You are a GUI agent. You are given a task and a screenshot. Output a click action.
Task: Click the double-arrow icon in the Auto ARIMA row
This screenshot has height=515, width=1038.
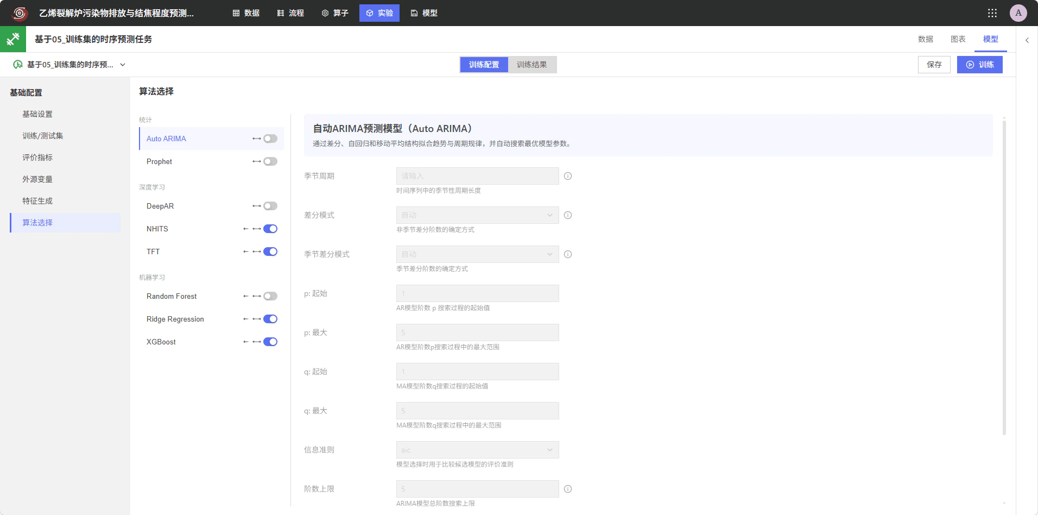(x=257, y=139)
